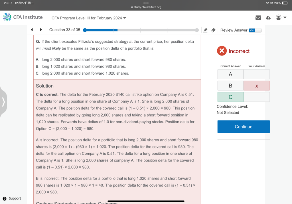Viewport: 292px width, 204px height.
Task: Click the study.cfainstitute.org address bar
Action: (146, 7)
